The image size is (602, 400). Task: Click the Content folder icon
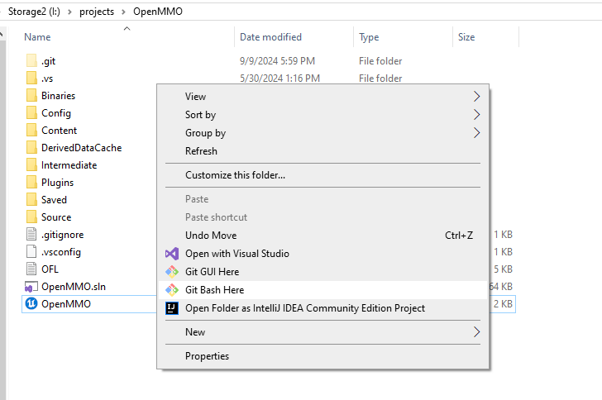click(31, 130)
